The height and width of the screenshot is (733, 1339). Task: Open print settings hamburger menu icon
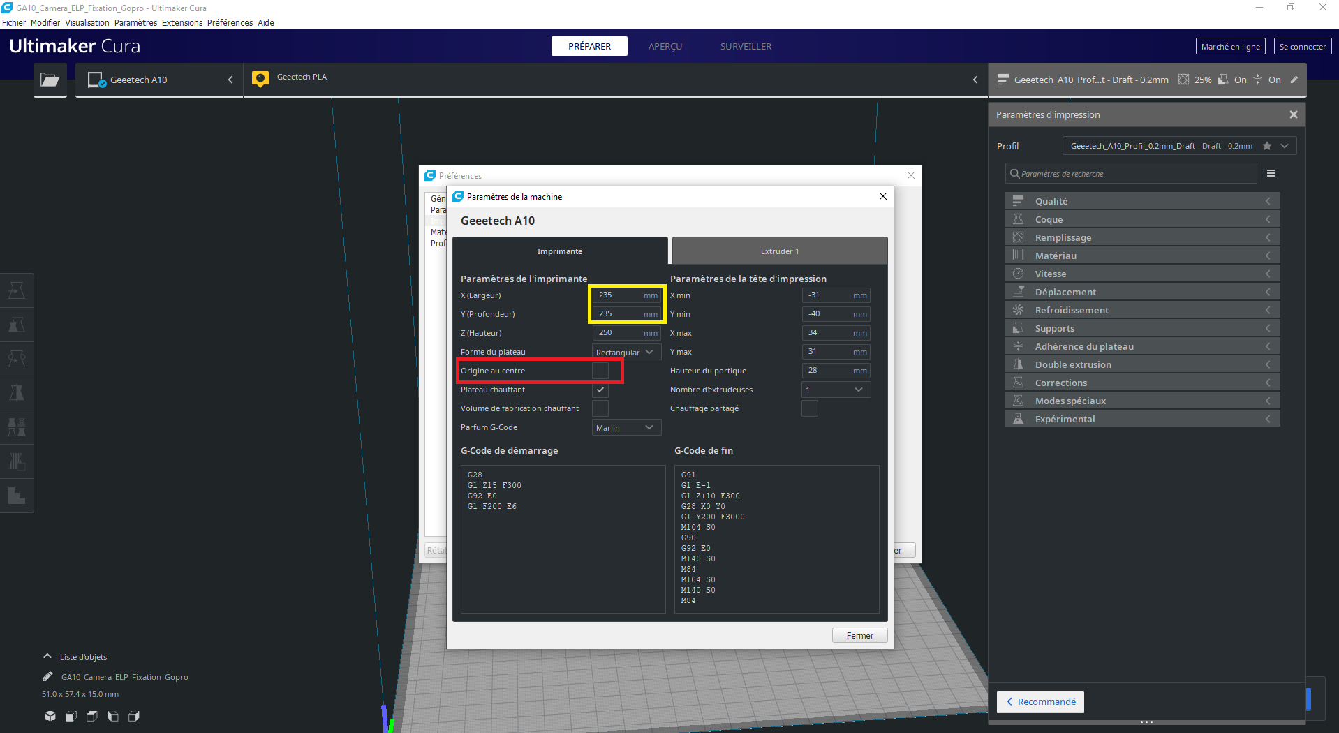[1271, 173]
